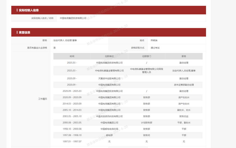
Task: Click the 资本运营部副总经理 position cell
Action: pos(184,85)
